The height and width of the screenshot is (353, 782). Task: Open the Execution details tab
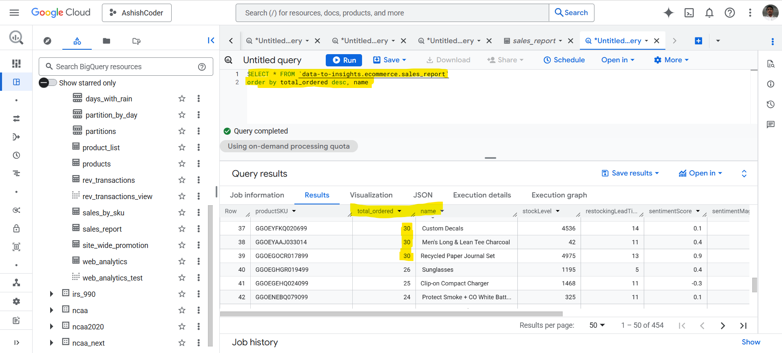(x=482, y=195)
